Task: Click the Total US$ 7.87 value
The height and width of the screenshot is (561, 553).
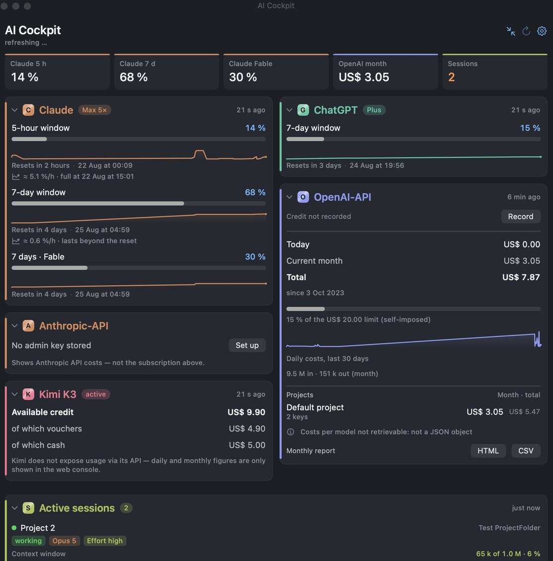Action: (521, 277)
